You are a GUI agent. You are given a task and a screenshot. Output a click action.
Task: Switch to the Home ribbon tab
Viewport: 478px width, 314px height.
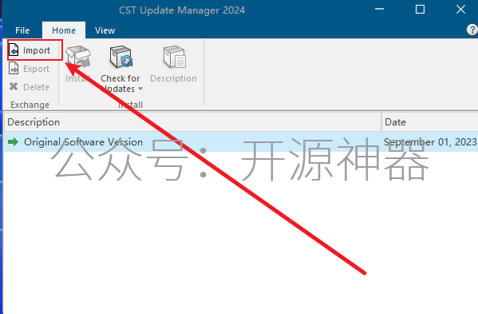(64, 30)
